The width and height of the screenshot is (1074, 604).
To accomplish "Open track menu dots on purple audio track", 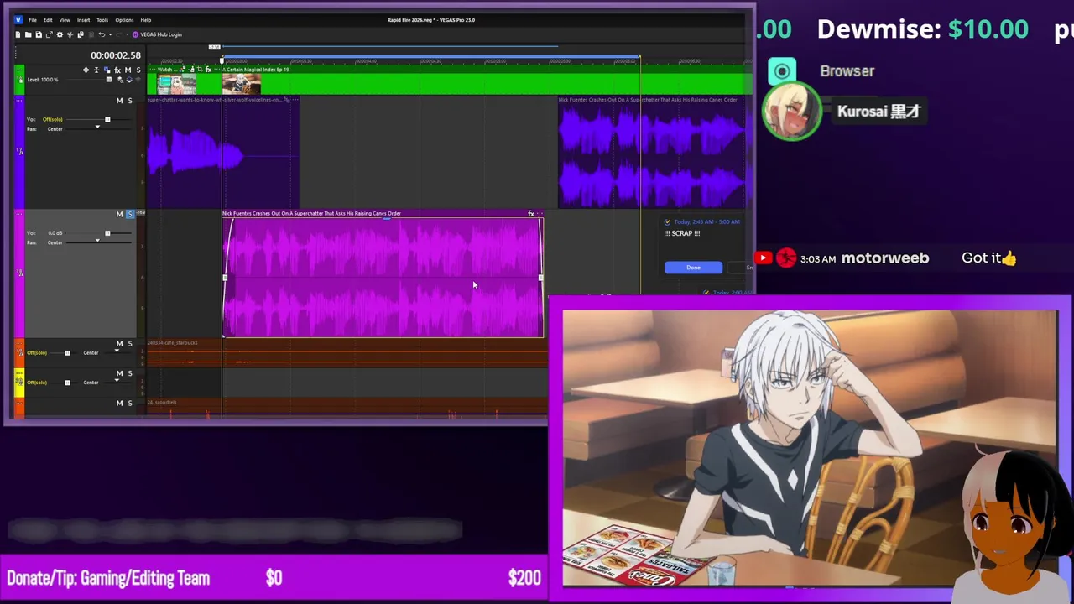I will [19, 101].
